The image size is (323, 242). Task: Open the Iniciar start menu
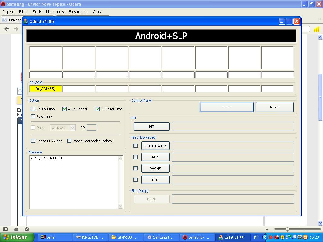(x=17, y=237)
